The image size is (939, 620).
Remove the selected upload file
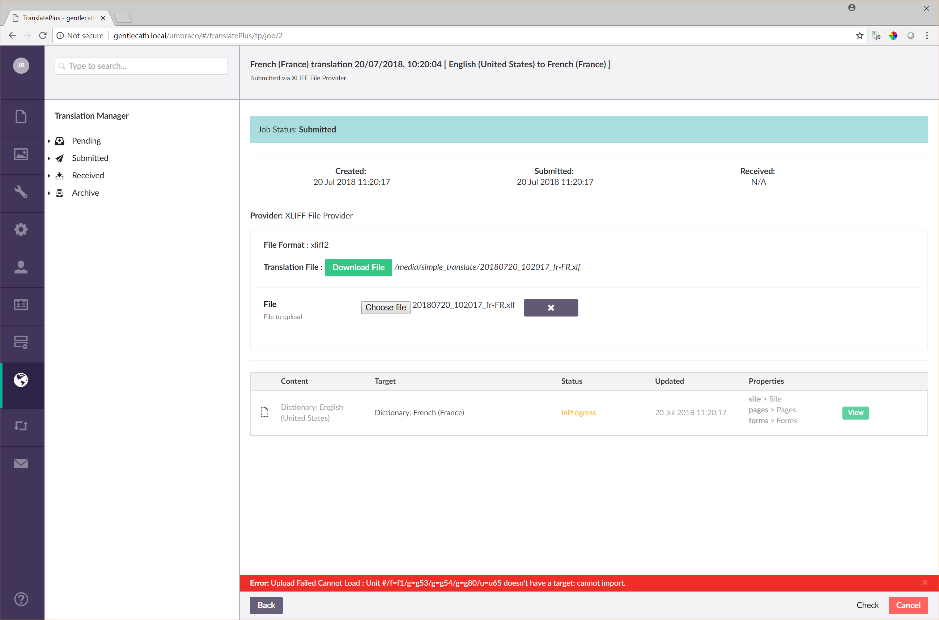coord(551,307)
